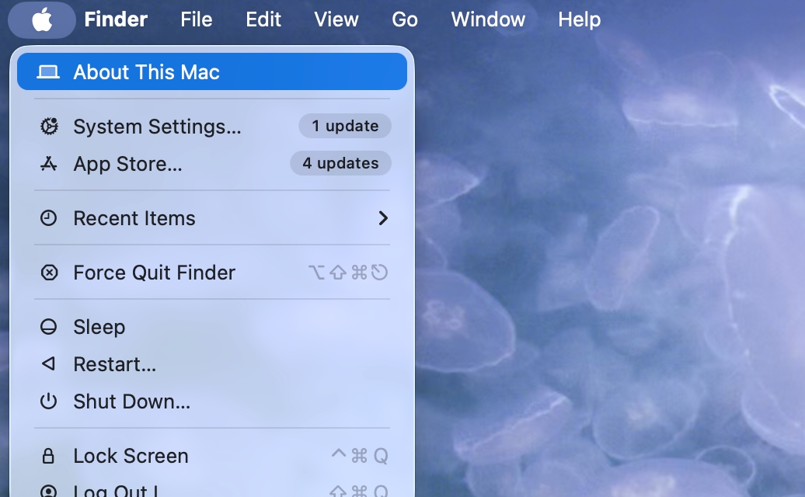Click the Force Quit keyboard shortcut hint
The width and height of the screenshot is (805, 497).
348,273
